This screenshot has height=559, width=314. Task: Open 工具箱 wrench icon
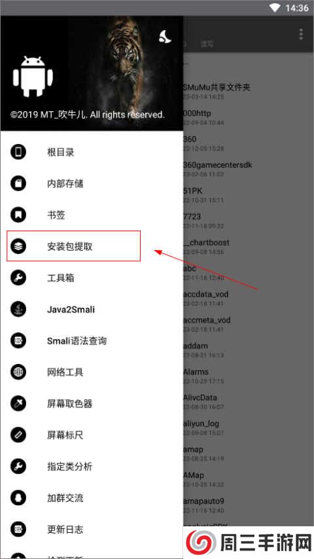tap(18, 278)
